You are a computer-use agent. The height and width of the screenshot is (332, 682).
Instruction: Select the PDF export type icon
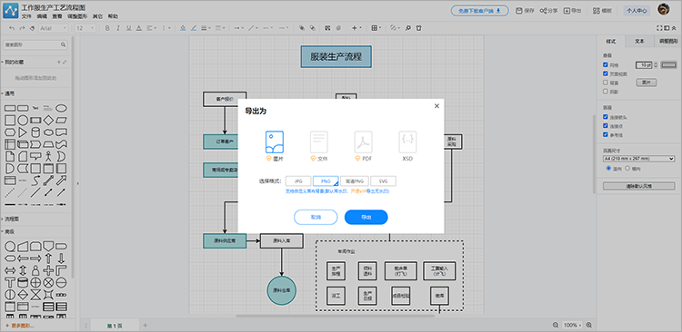click(x=363, y=142)
